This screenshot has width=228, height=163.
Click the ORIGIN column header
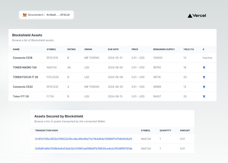88,49
